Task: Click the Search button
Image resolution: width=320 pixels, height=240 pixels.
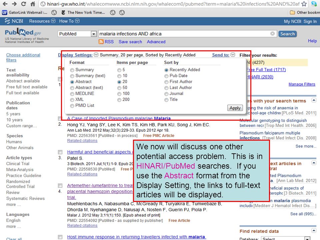Action: [x=287, y=34]
